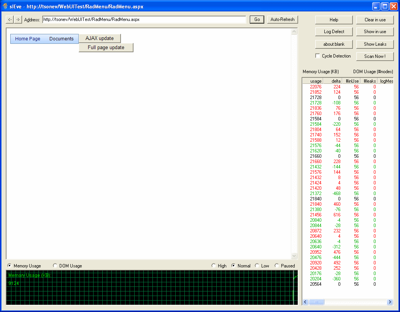Image resolution: width=400 pixels, height=312 pixels.
Task: Select the Low refresh speed option
Action: (257, 266)
